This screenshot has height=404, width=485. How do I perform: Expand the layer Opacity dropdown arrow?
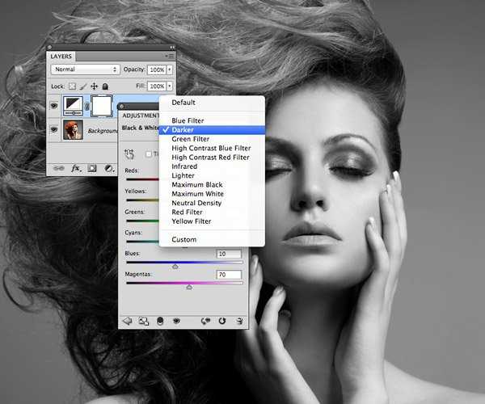tap(168, 69)
